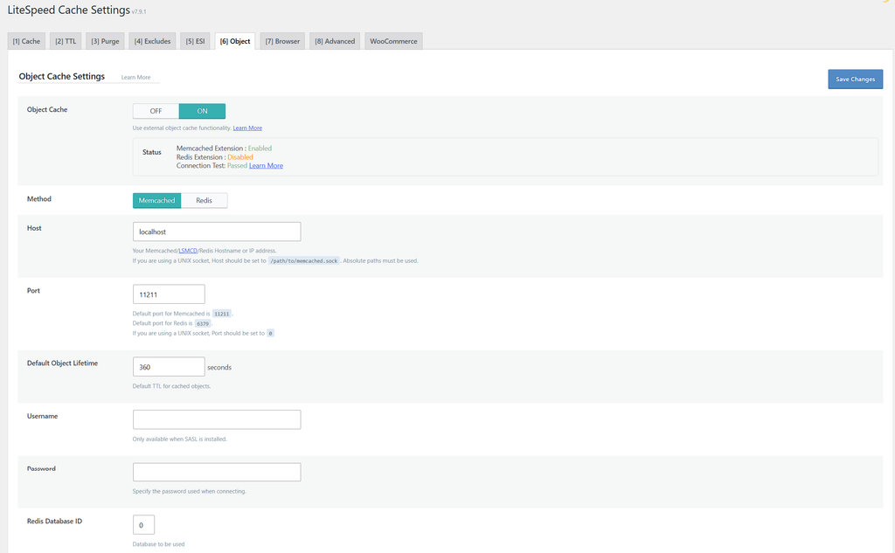Screen dimensions: 895x553
Task: Open Learn More link next to Connection Test
Action: (266, 165)
